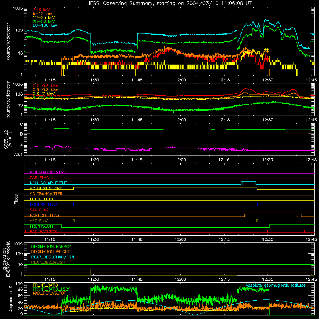Image resolution: width=319 pixels, height=319 pixels.
Task: Select the GAP_FLAG label
Action: click(39, 177)
